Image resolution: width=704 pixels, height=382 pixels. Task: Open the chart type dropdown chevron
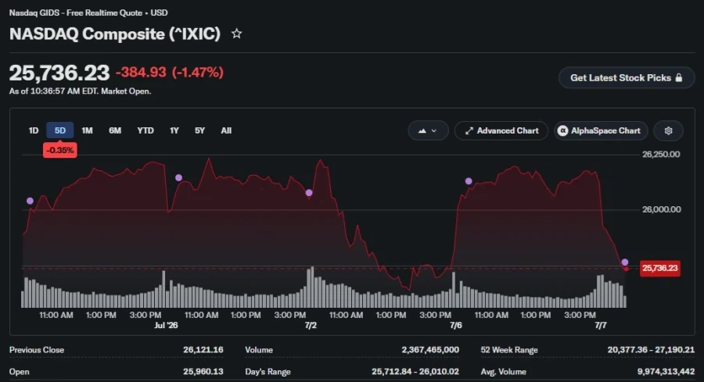433,131
